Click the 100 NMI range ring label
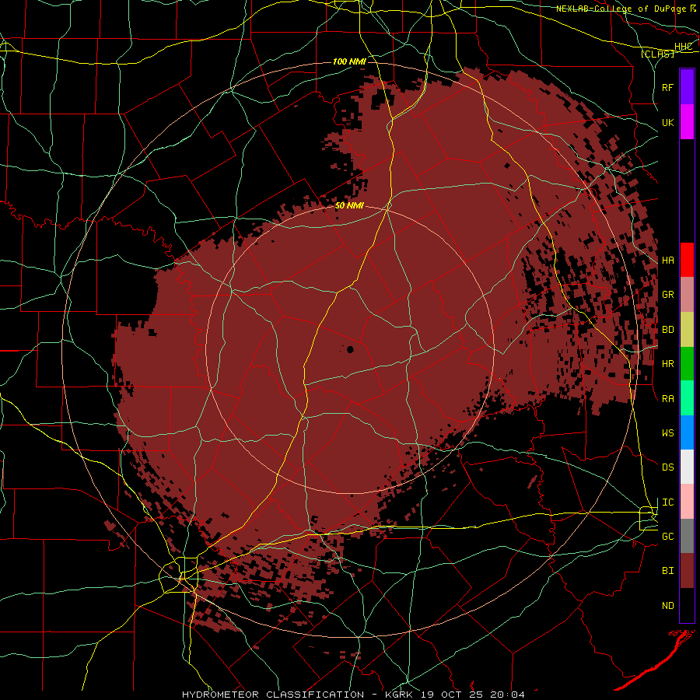Image resolution: width=700 pixels, height=700 pixels. (349, 61)
